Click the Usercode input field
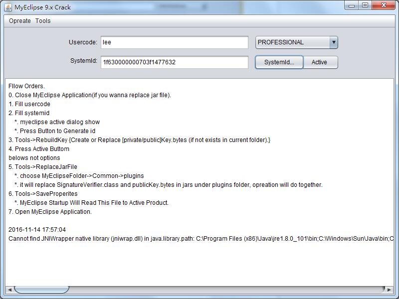This screenshot has height=299, width=399. coord(174,42)
